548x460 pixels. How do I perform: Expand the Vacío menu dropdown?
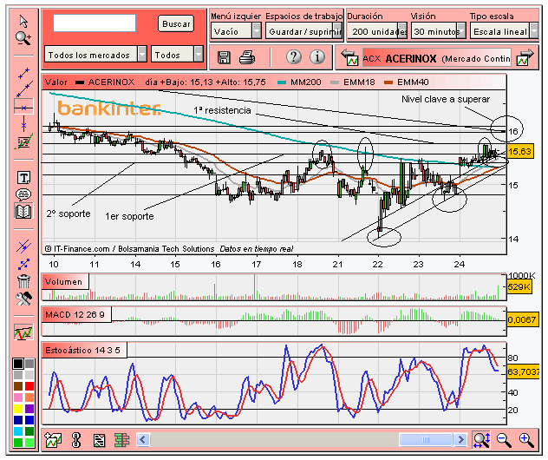236,31
